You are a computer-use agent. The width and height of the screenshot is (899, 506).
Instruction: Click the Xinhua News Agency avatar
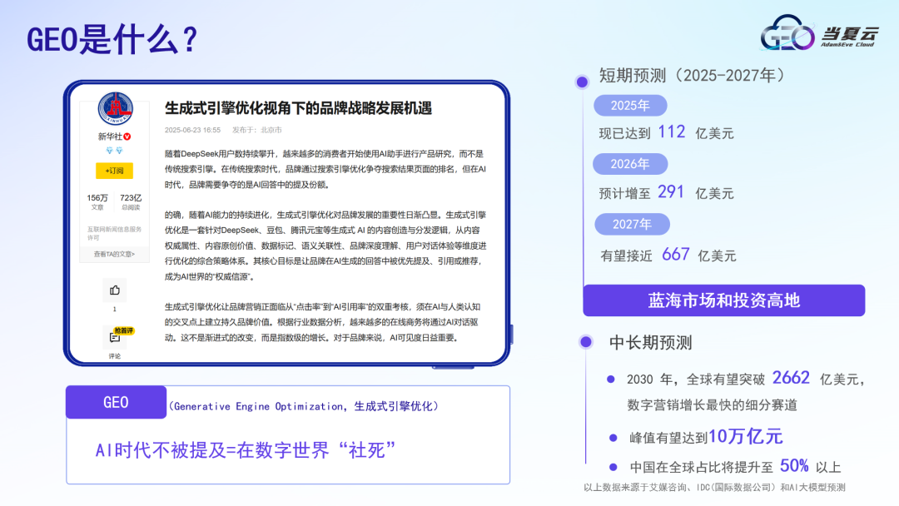click(115, 108)
